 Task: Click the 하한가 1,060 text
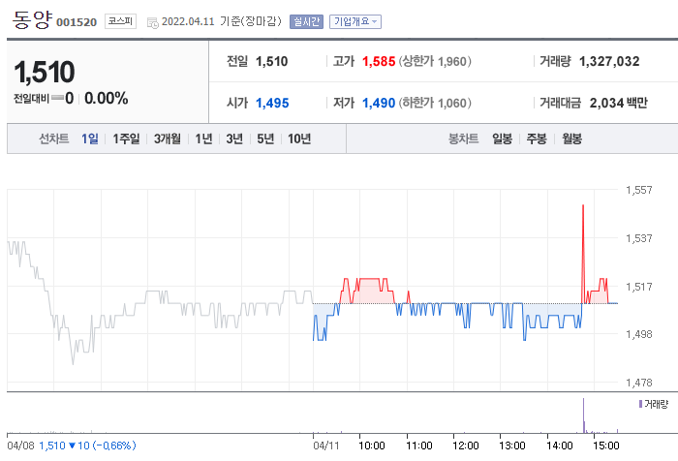click(x=435, y=103)
